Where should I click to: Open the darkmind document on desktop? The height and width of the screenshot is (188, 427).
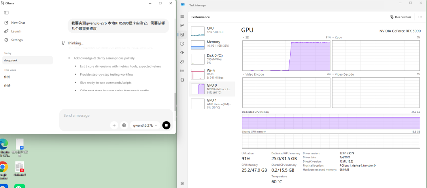20,169
